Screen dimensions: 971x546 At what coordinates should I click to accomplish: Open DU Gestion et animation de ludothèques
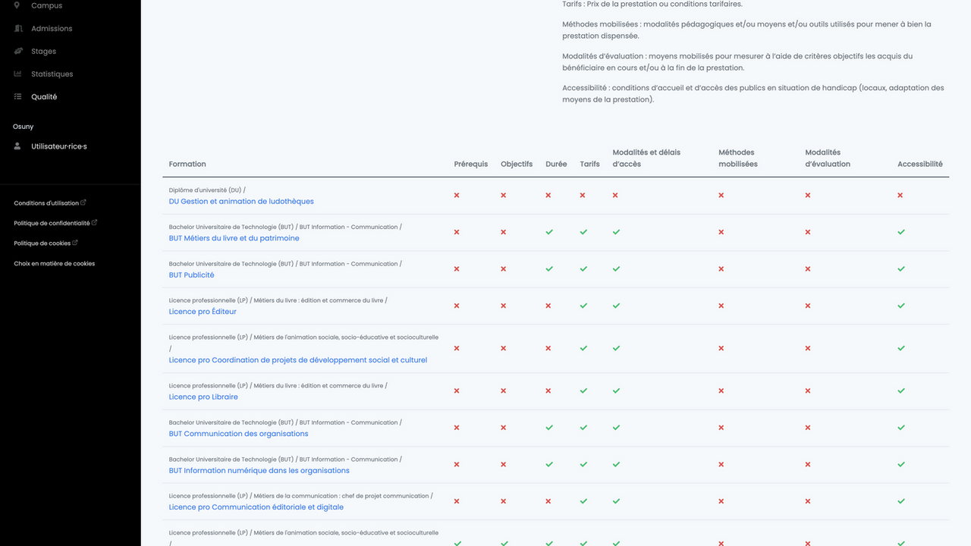click(x=241, y=202)
